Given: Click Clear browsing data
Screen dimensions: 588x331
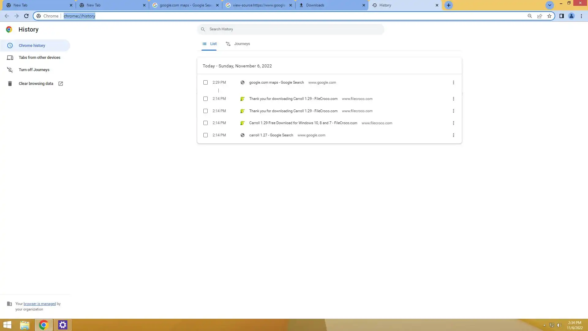Looking at the screenshot, I should coord(36,84).
